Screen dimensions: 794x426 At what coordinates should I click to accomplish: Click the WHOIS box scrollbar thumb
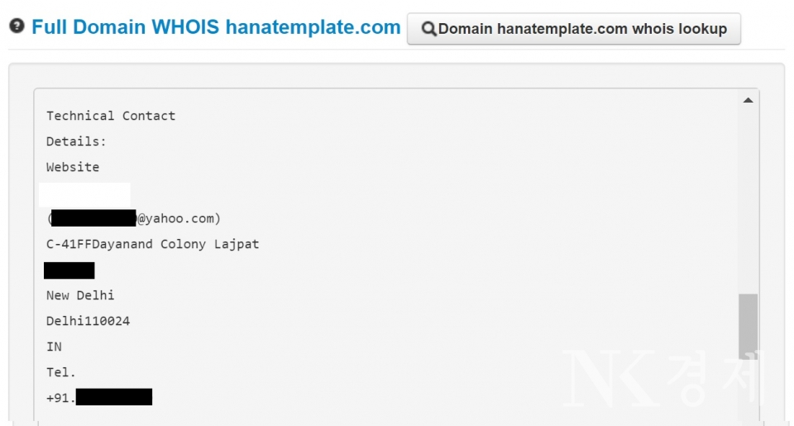pyautogui.click(x=748, y=322)
